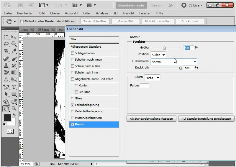Click the Bildschirm ausfüllen button
Image resolution: width=236 pixels, height=167 pixels.
coord(158,21)
